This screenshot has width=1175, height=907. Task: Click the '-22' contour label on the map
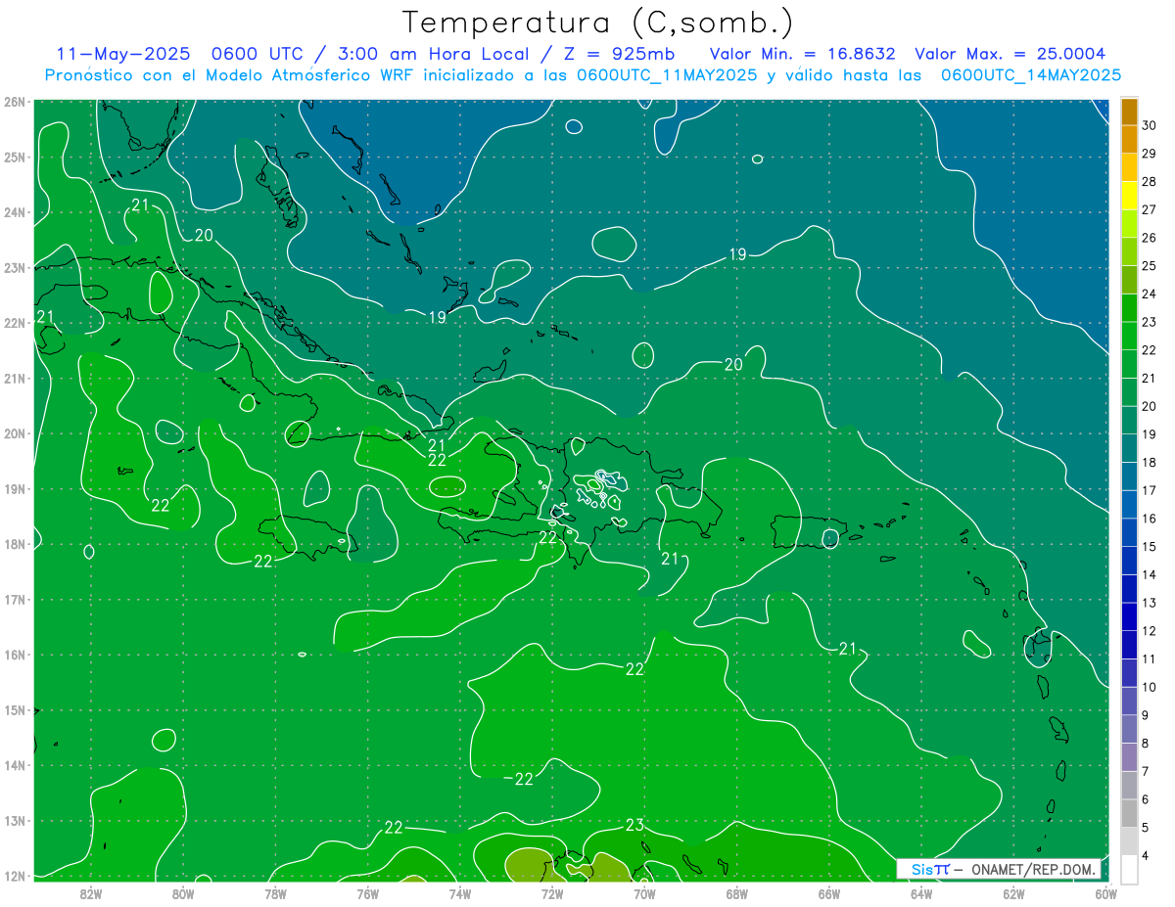pyautogui.click(x=520, y=779)
